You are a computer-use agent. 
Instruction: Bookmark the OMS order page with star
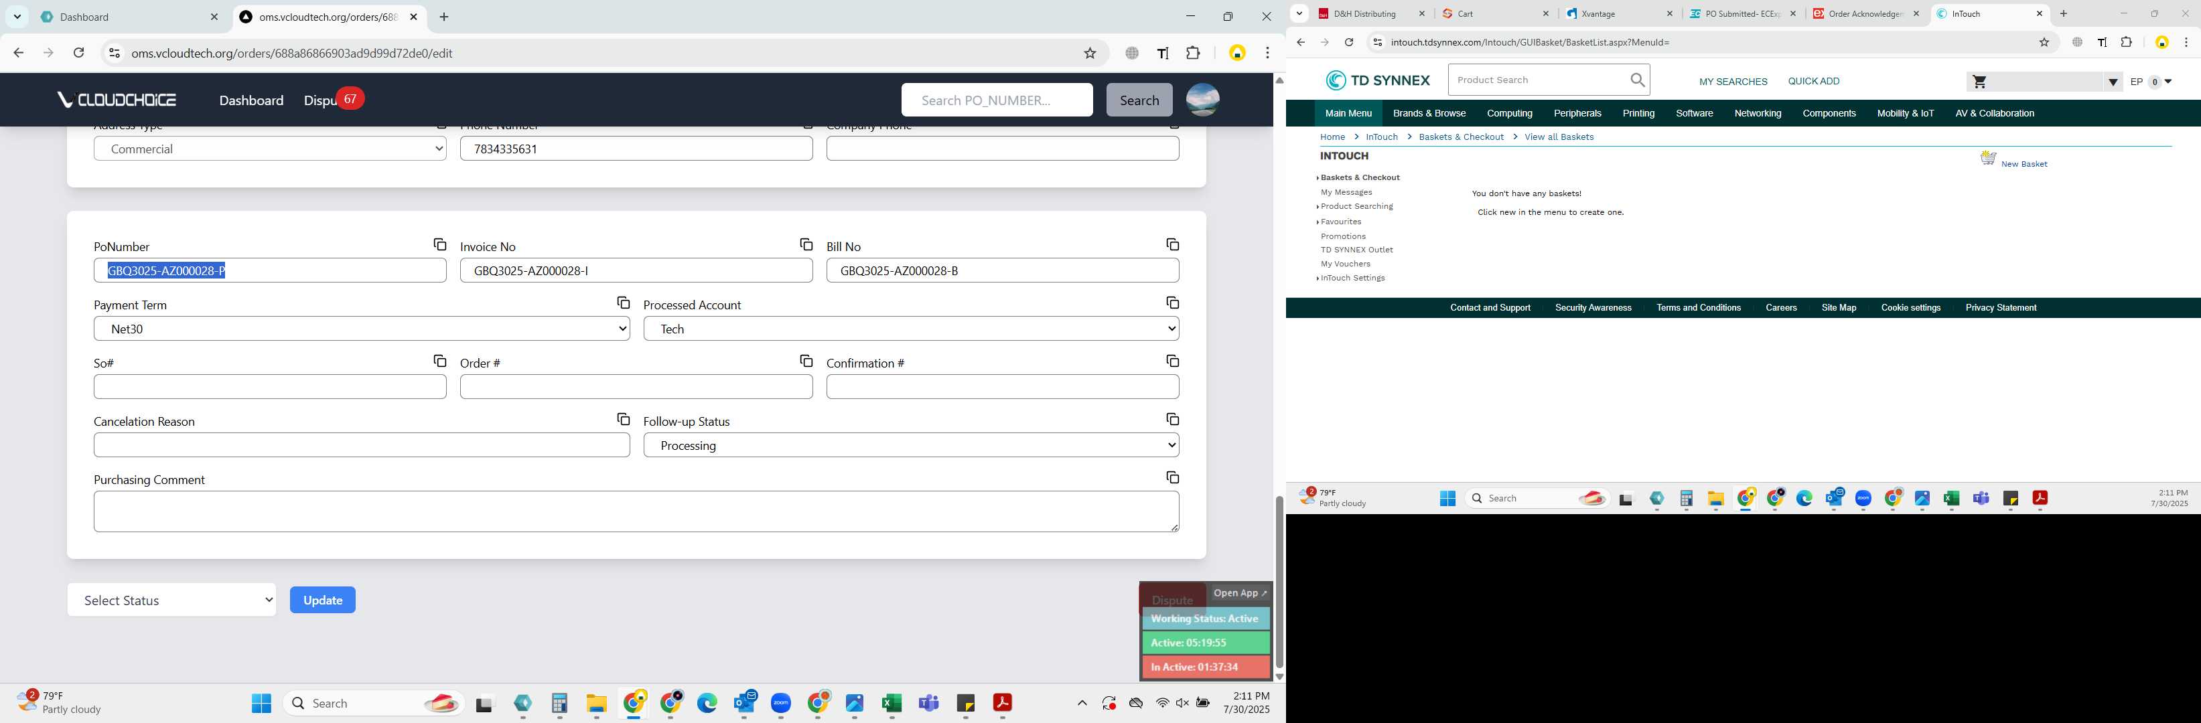pyautogui.click(x=1089, y=53)
